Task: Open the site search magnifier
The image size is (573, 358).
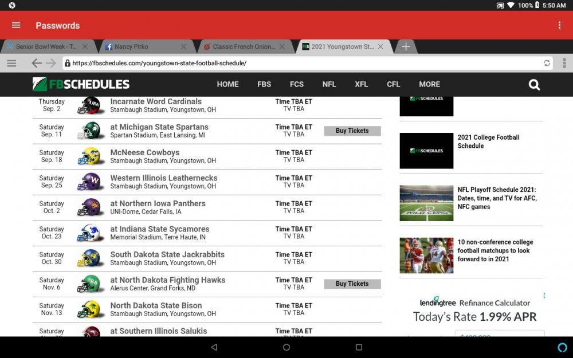Action: 534,85
